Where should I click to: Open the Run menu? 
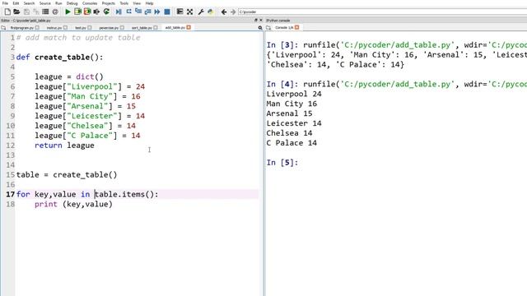tap(58, 3)
